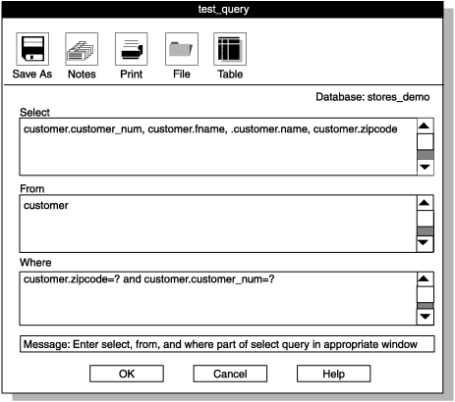Click the 'Select' field label

click(34, 113)
